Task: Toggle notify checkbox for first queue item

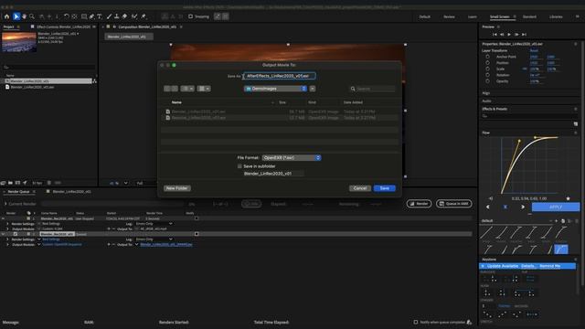Action: click(x=197, y=218)
